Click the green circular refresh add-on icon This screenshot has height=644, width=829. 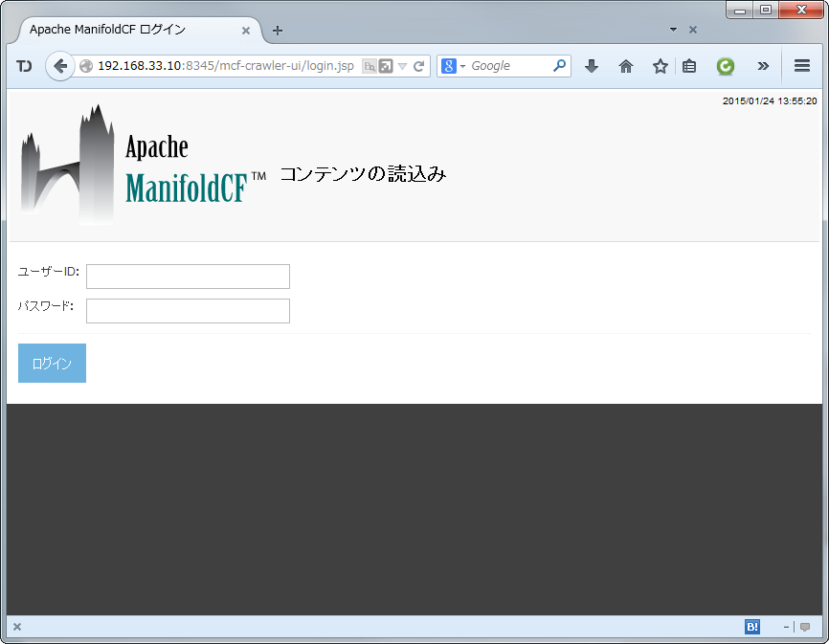click(x=726, y=66)
